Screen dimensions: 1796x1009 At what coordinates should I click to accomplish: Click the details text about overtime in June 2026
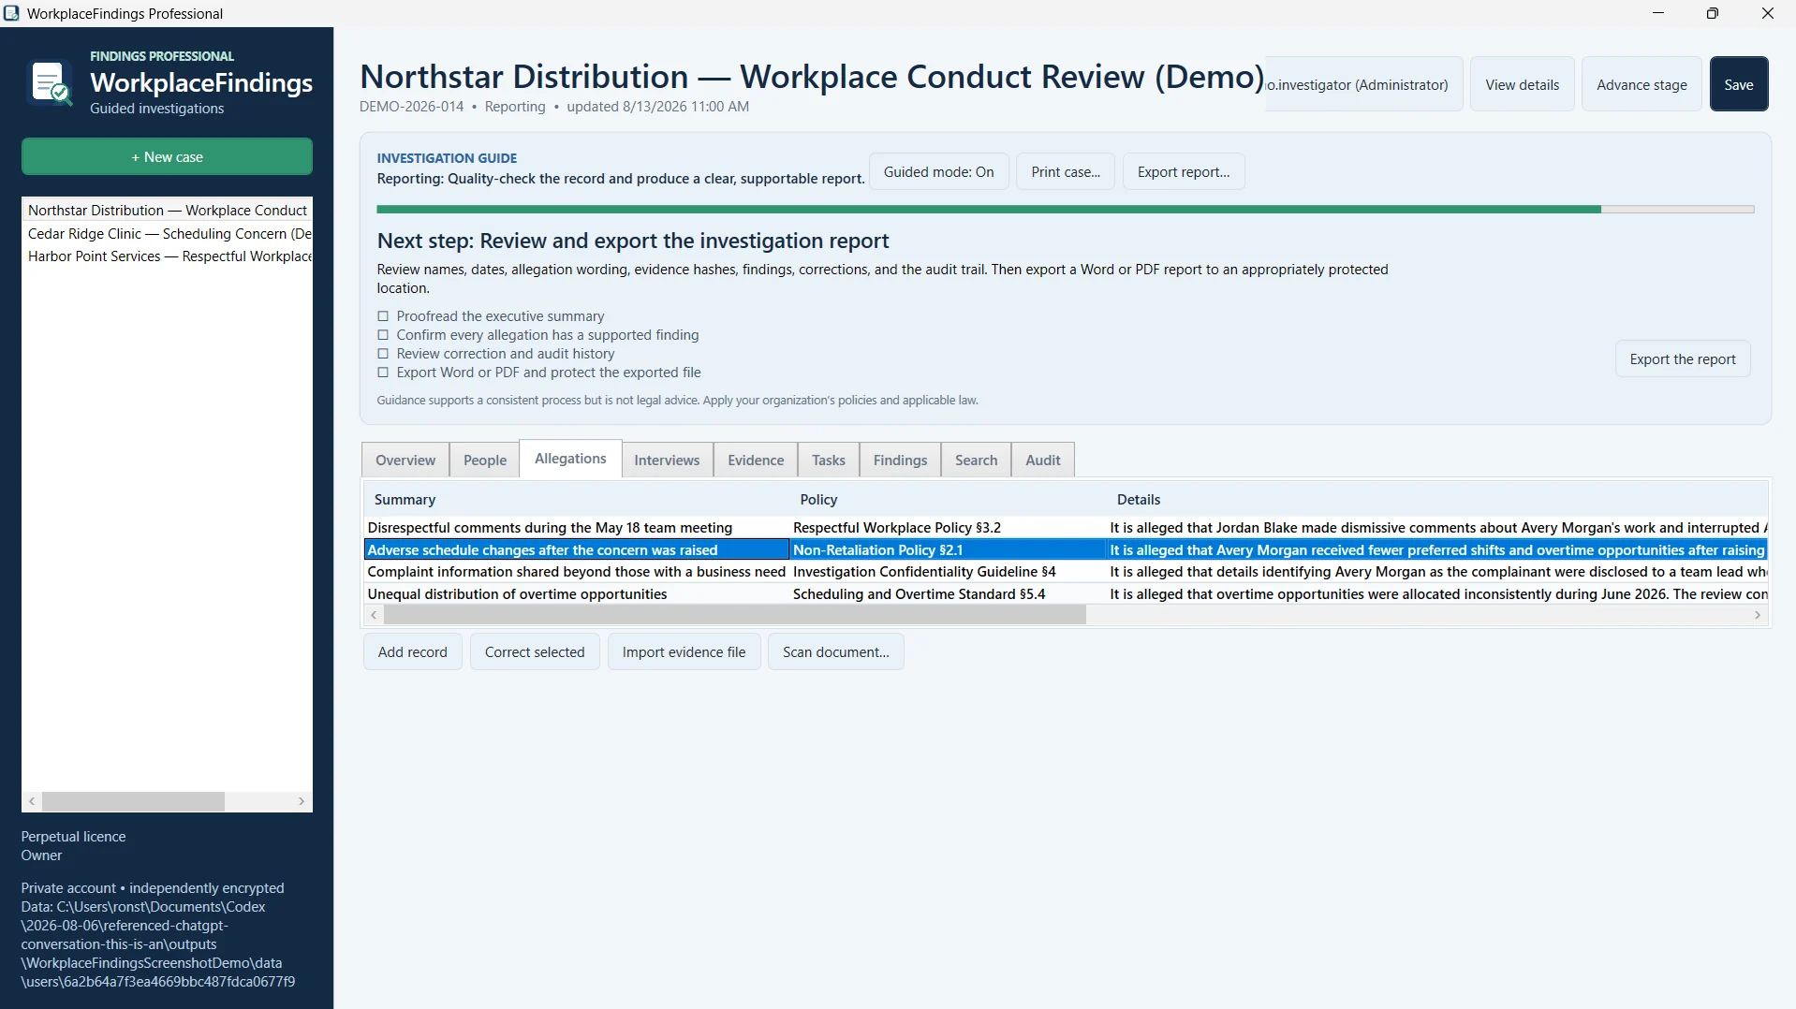point(1437,594)
